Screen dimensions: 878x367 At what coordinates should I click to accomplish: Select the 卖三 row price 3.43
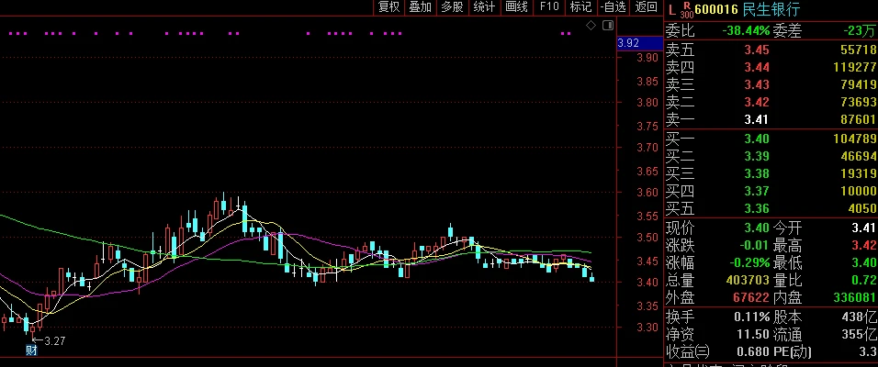pyautogui.click(x=757, y=84)
